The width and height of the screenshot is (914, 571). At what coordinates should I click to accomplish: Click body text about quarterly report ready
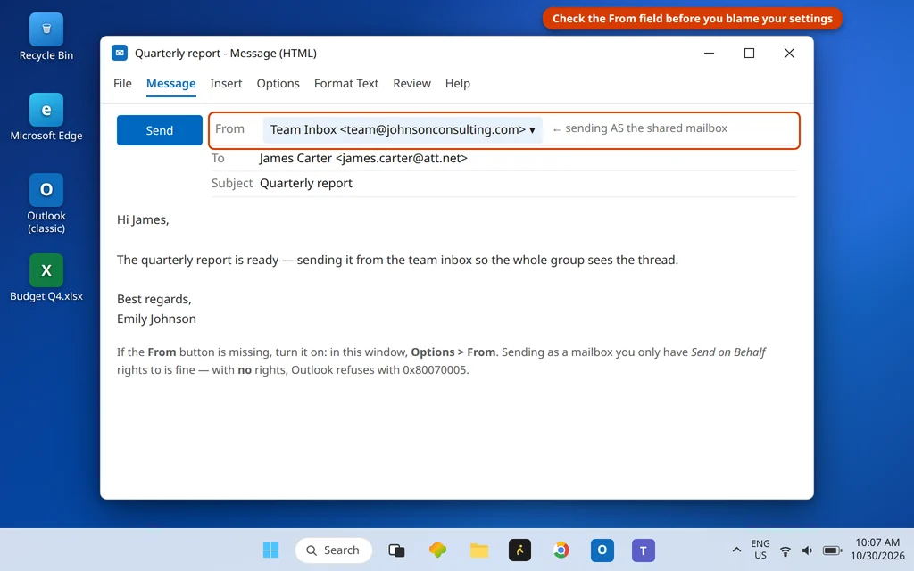[x=397, y=260]
